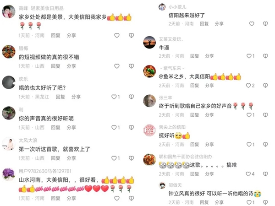The height and width of the screenshot is (206, 275).
Task: Share the 挺好听 comment
Action: click(209, 144)
